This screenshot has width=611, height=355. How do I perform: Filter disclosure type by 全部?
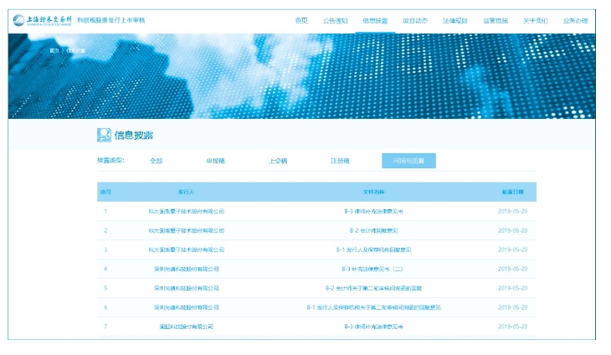(x=157, y=161)
